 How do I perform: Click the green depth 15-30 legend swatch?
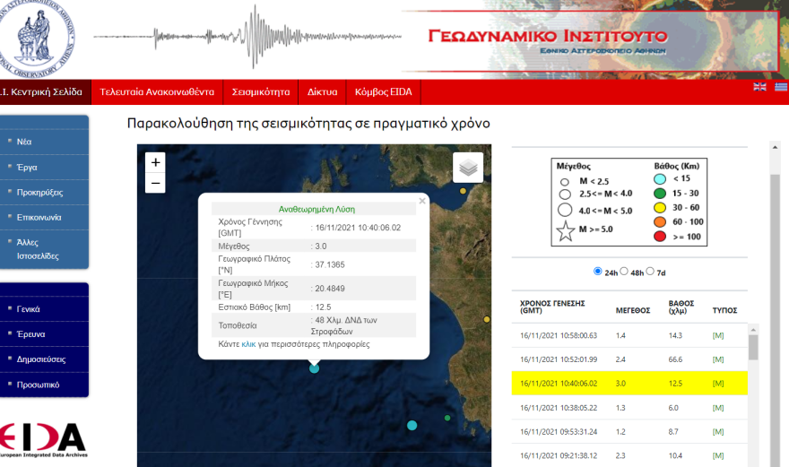point(660,194)
